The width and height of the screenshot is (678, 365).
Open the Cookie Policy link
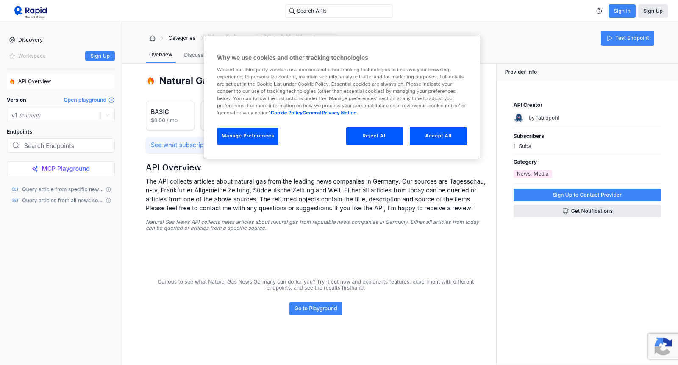[x=286, y=113]
